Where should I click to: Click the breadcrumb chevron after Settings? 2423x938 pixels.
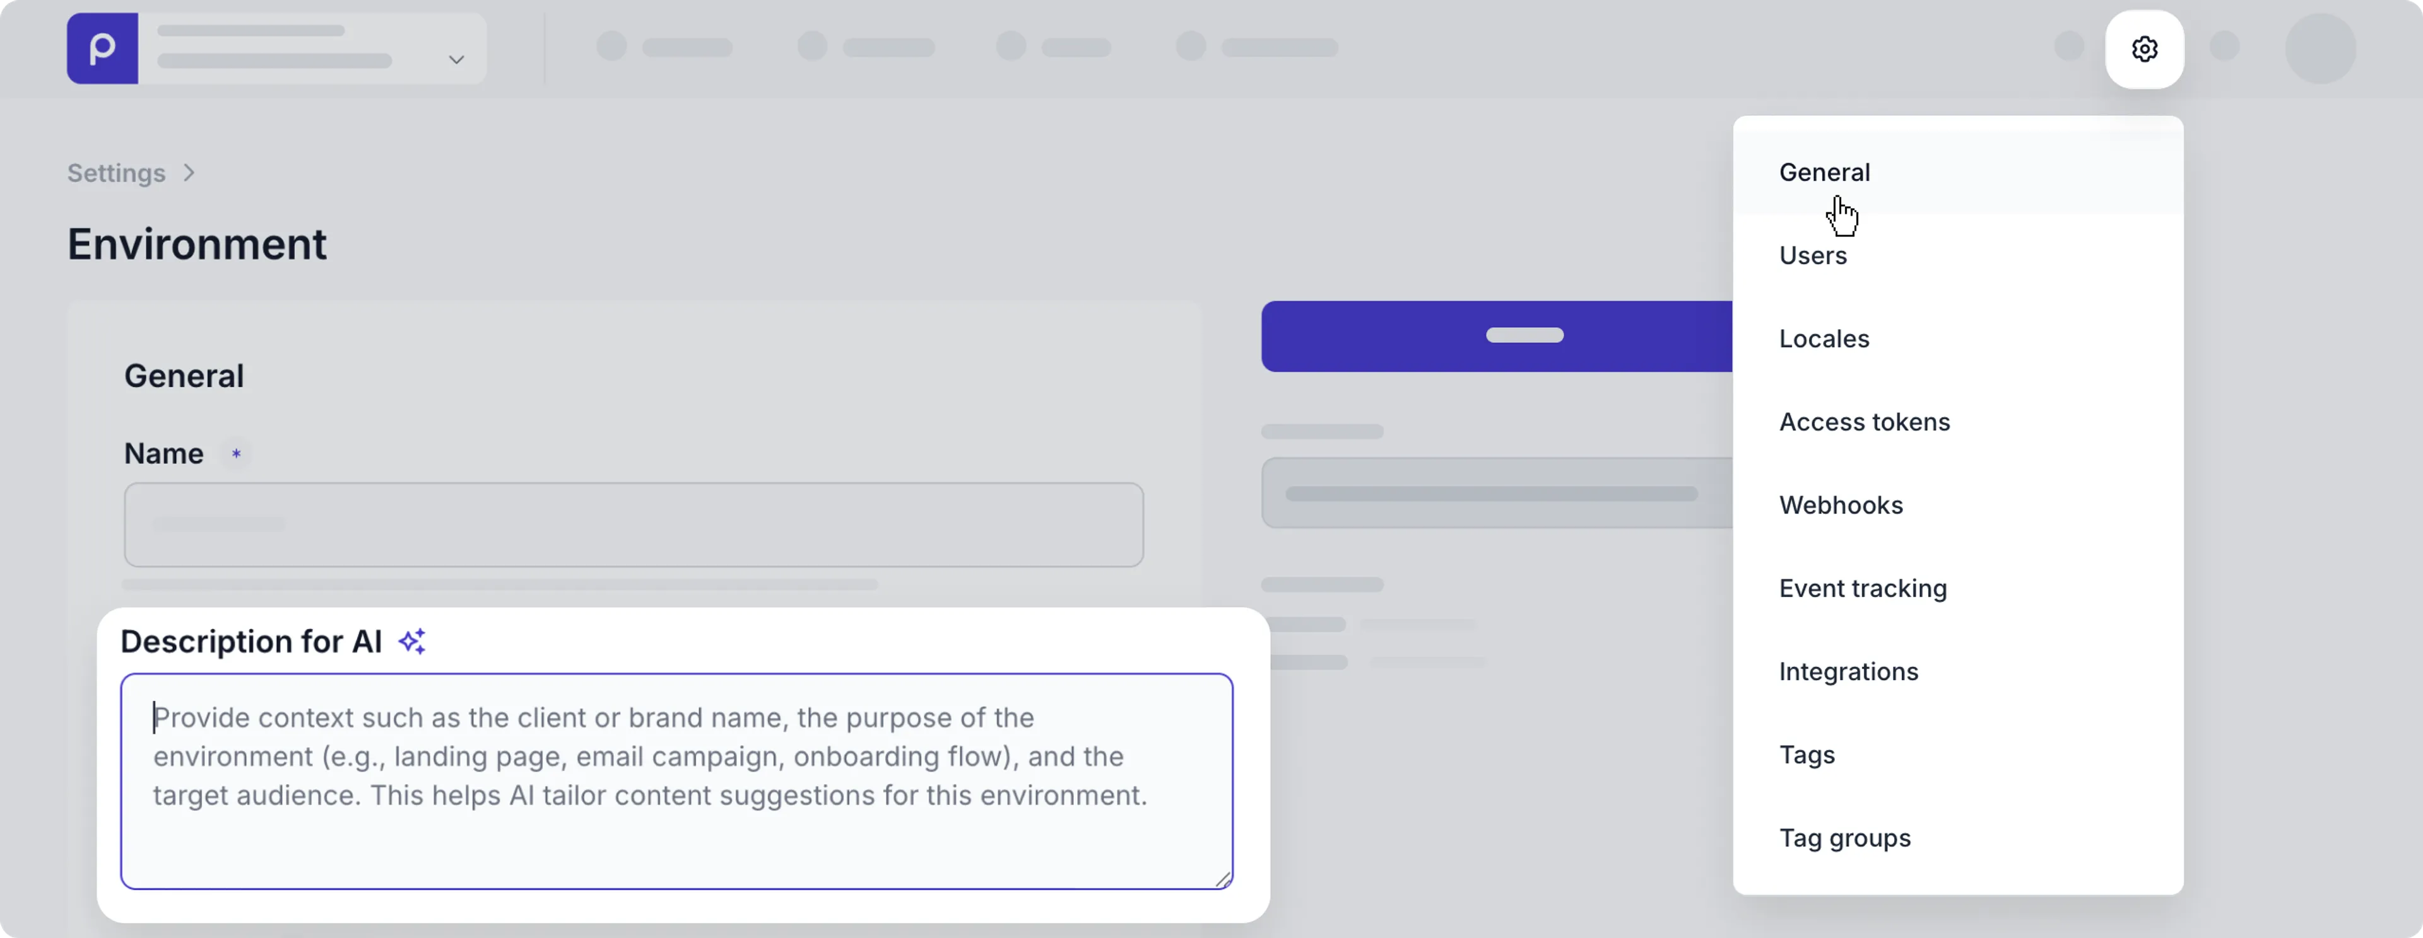click(x=190, y=173)
